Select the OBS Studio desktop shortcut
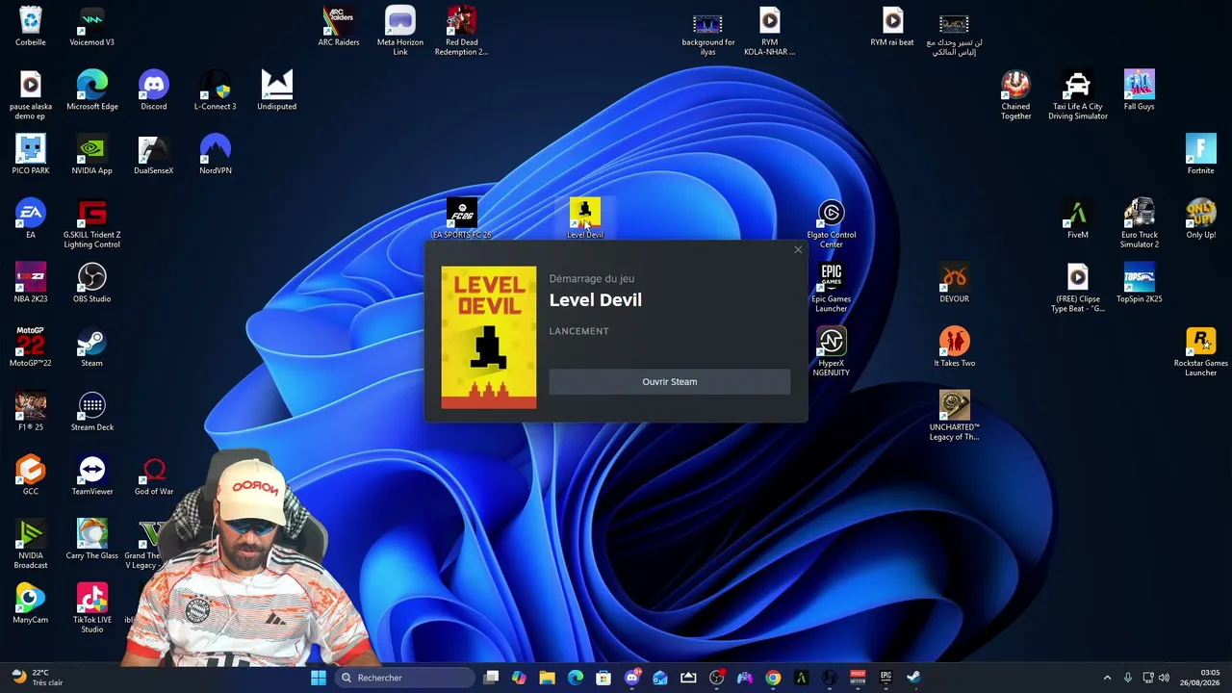 [92, 283]
